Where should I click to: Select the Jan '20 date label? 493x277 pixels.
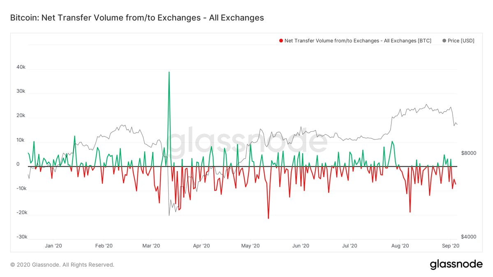(53, 246)
